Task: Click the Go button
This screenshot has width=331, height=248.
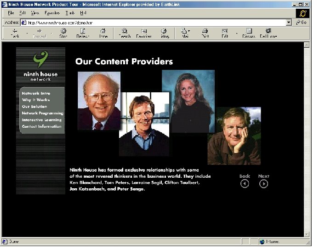Action: point(302,23)
